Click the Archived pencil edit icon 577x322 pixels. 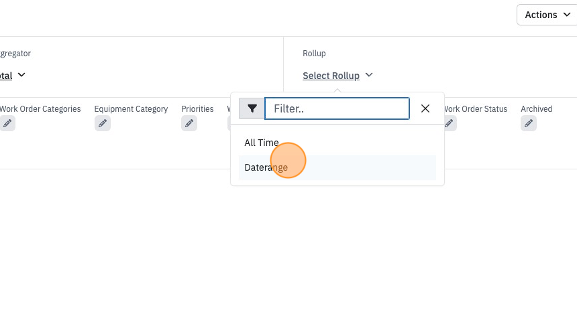[x=529, y=123]
